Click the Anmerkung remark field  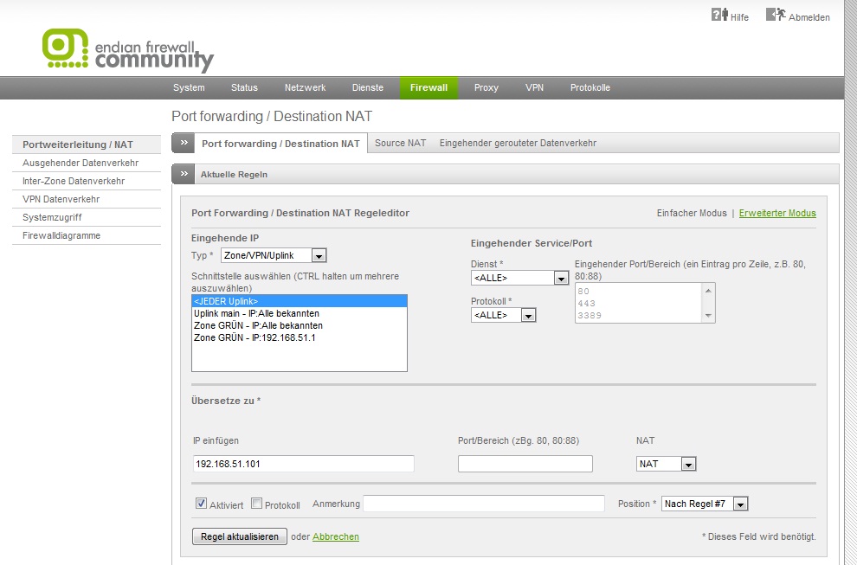point(484,504)
